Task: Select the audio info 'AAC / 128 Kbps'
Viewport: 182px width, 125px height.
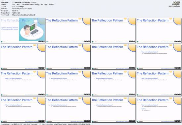Action: tap(18, 7)
